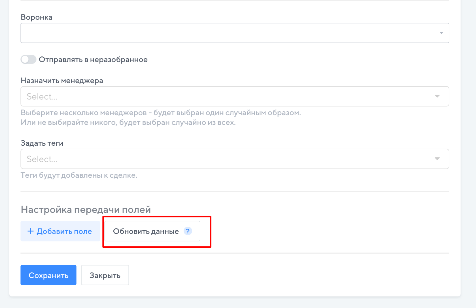
Task: Click the small arrow in Воронка field
Action: tap(441, 33)
